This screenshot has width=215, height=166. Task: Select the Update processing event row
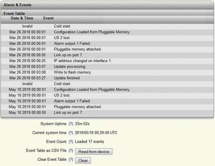click(107, 66)
